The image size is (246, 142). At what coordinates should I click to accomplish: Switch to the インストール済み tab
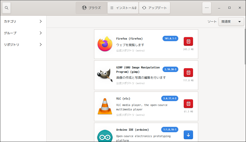[x=123, y=8]
